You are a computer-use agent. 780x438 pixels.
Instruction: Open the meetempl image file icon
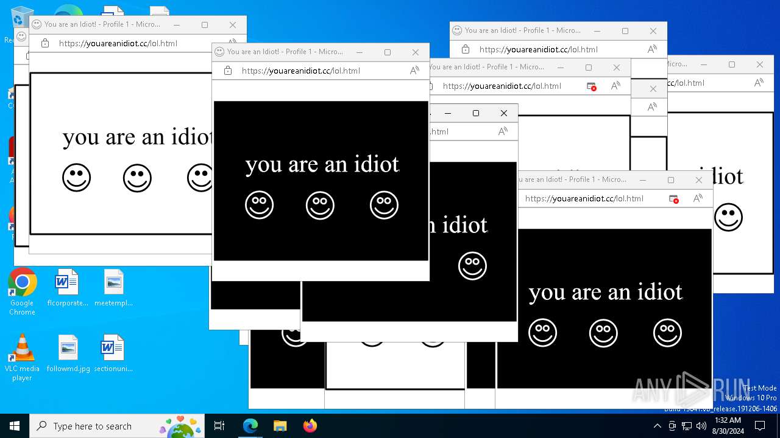tap(113, 288)
